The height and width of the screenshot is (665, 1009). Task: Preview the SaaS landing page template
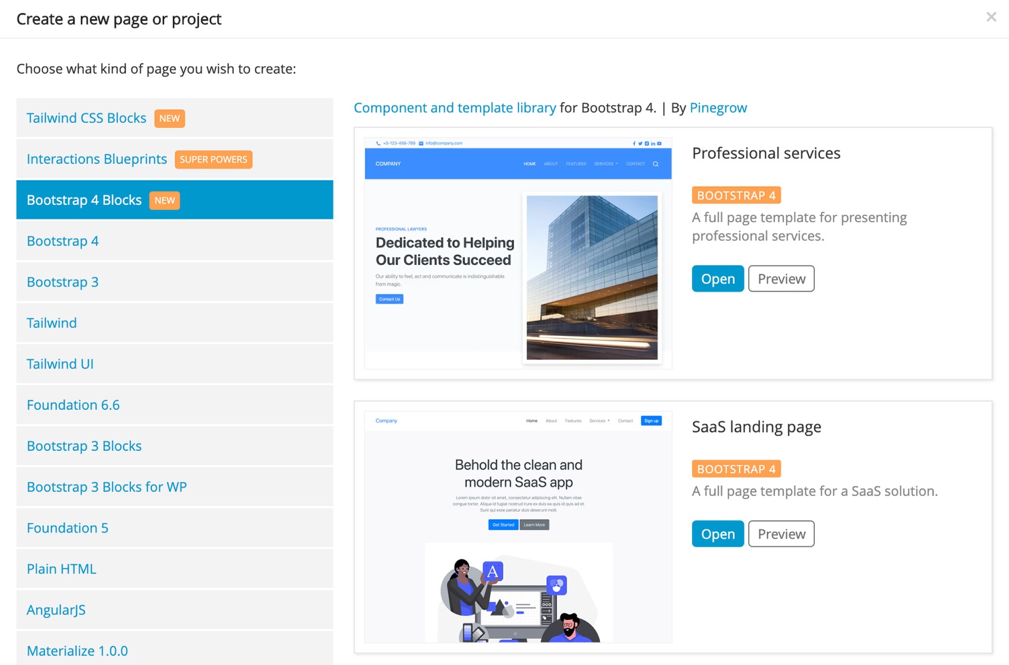[781, 534]
